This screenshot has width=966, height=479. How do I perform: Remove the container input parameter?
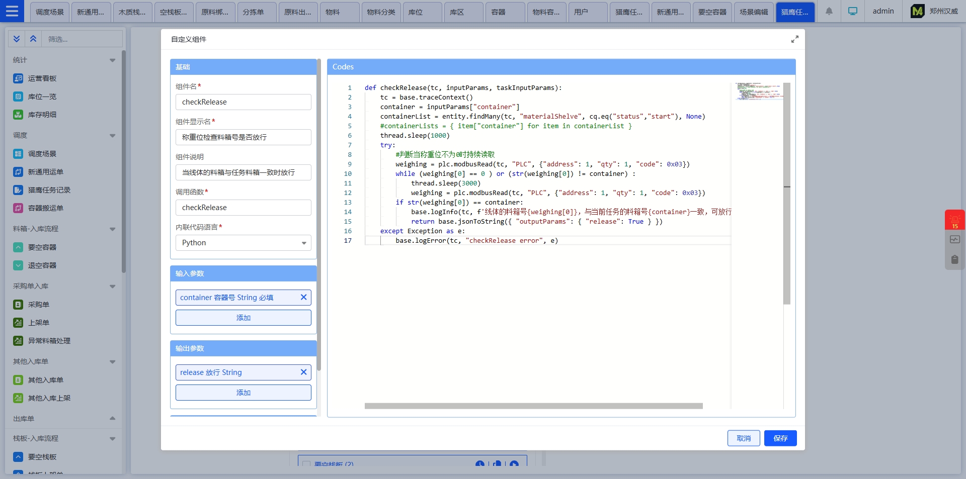tap(303, 298)
